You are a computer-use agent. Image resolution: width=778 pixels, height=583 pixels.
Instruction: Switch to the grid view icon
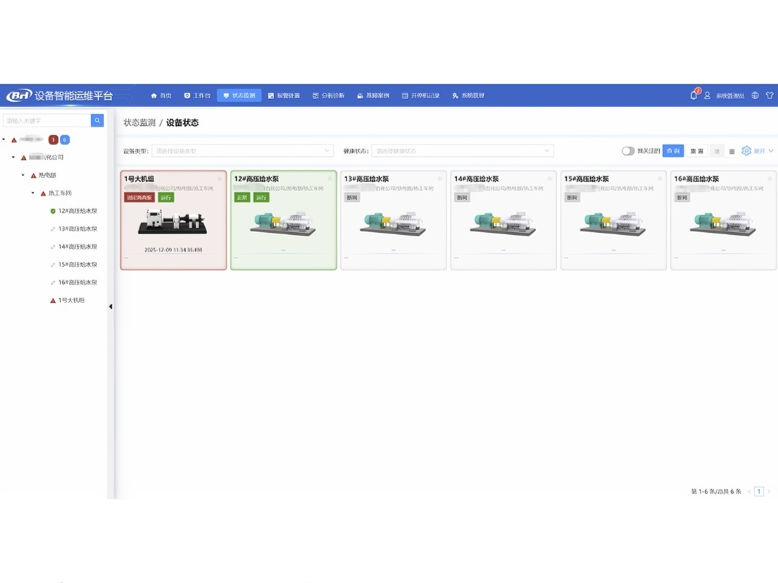point(732,151)
